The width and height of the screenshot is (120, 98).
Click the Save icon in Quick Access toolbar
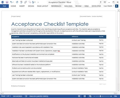(x=7, y=2)
